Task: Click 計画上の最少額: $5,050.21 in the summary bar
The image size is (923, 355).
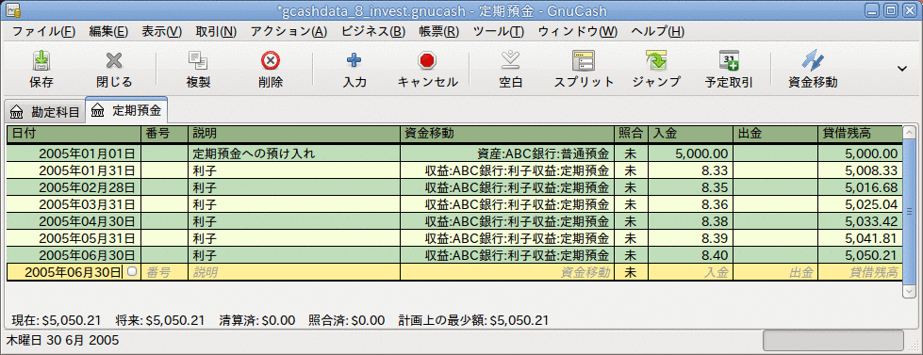Action: pos(474,320)
